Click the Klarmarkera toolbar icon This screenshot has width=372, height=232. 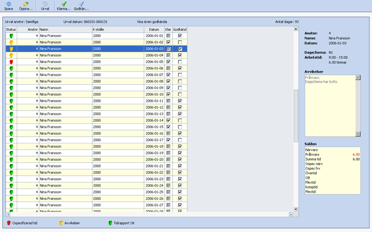64,4
